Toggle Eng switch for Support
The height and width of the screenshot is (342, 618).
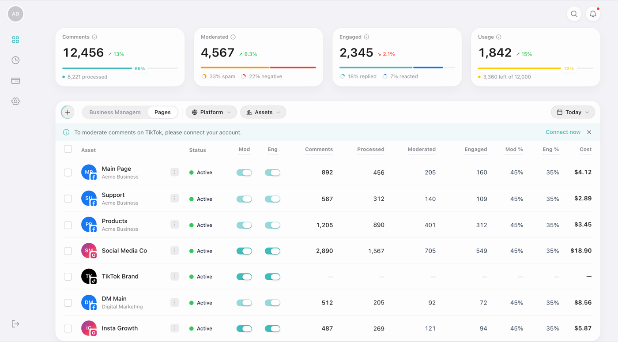pos(272,199)
